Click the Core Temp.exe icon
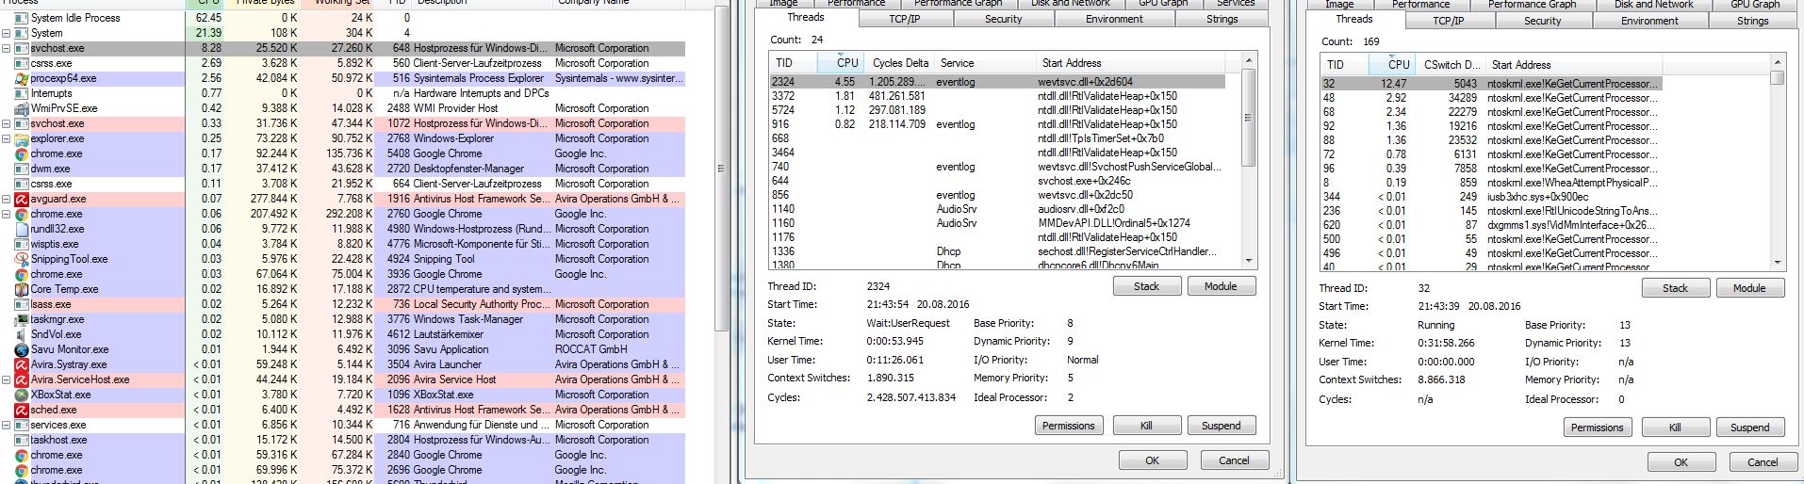Image resolution: width=1804 pixels, height=484 pixels. (22, 289)
